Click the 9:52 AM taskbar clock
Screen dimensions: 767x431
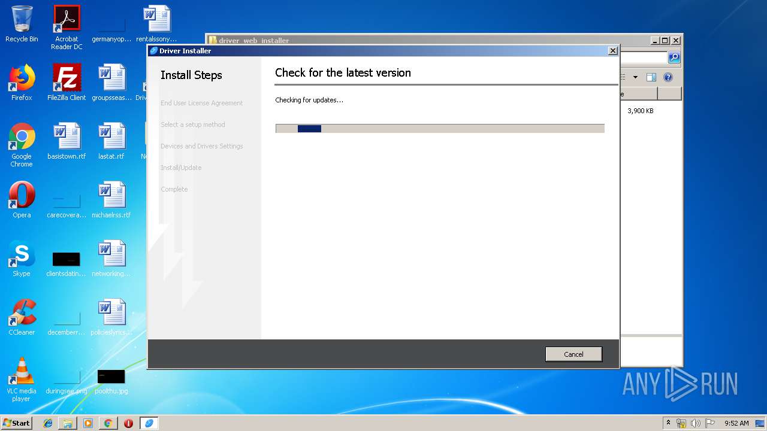click(x=736, y=423)
